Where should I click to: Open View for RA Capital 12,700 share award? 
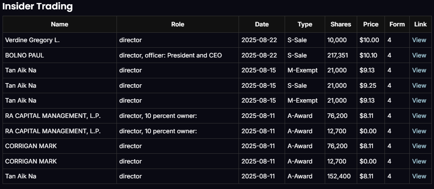pyautogui.click(x=419, y=131)
